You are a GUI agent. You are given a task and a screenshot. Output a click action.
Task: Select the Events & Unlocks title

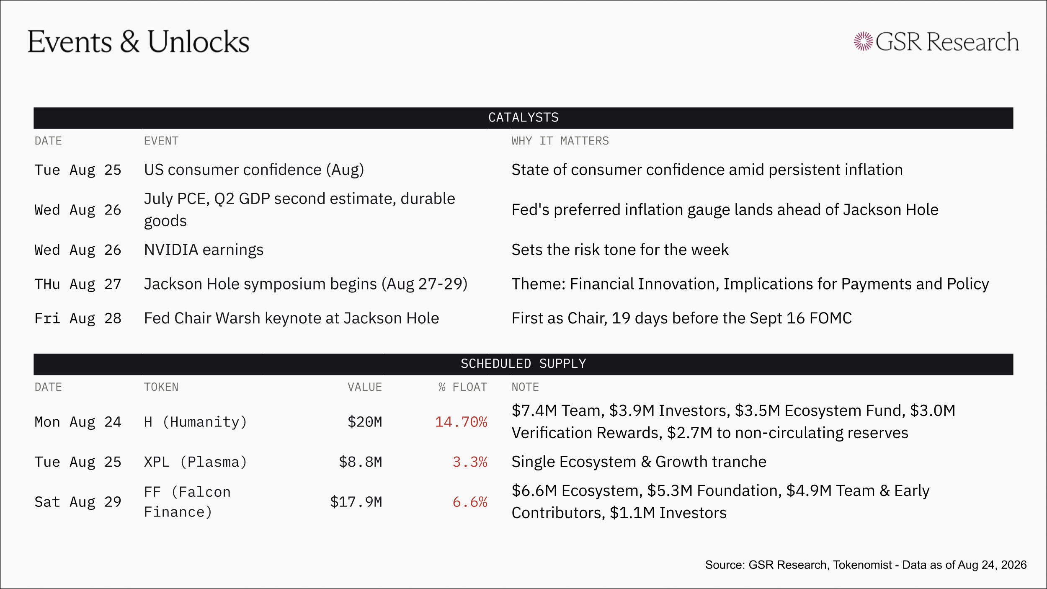click(139, 42)
